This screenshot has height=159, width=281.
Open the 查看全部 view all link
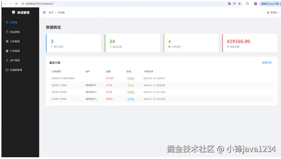coord(267,62)
